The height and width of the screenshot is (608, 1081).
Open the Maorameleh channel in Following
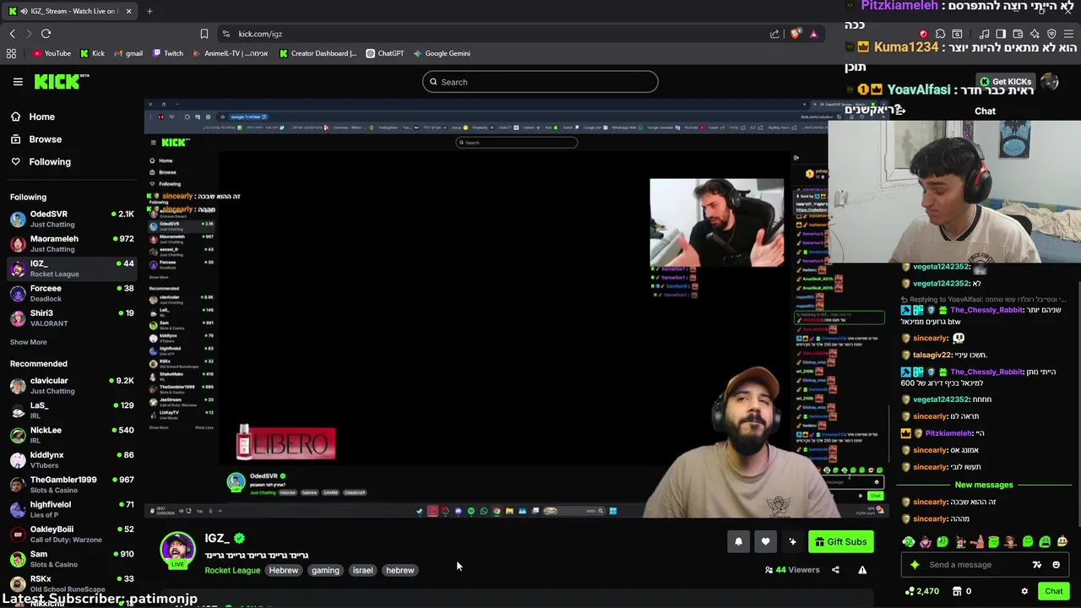(72, 243)
